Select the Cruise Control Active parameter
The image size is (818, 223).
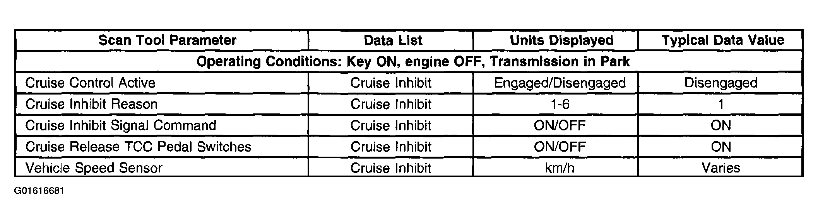pos(90,83)
